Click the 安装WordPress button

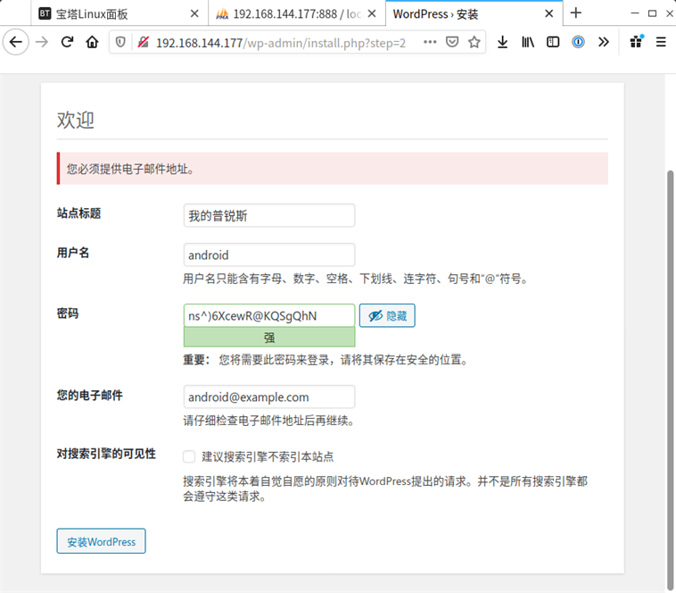pos(101,541)
